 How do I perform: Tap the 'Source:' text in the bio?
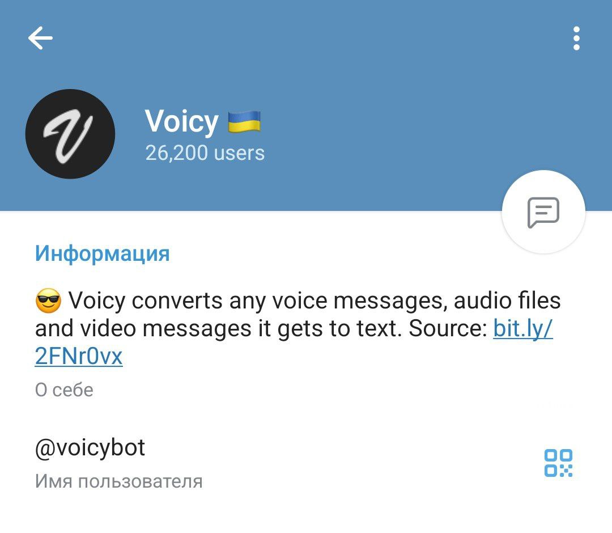coord(447,328)
